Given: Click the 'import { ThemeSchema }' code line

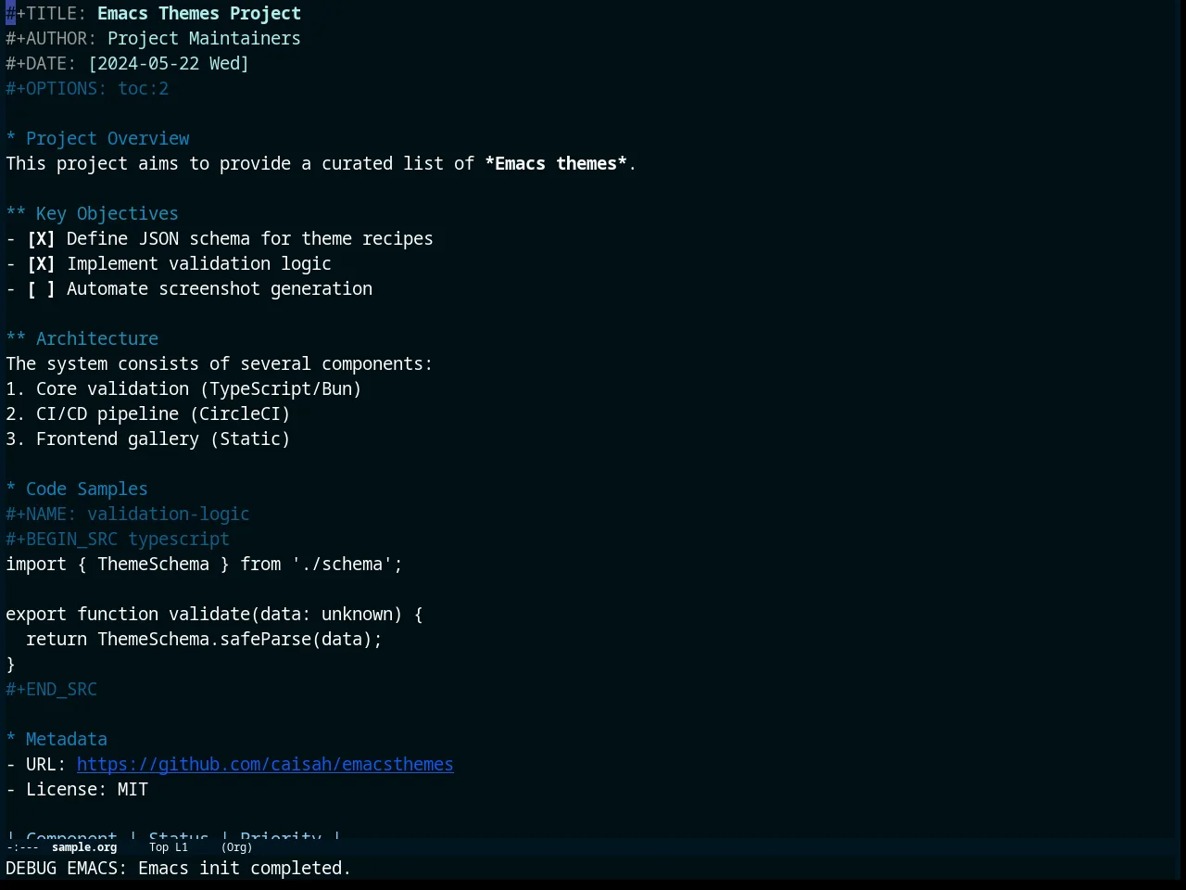Looking at the screenshot, I should coord(204,564).
